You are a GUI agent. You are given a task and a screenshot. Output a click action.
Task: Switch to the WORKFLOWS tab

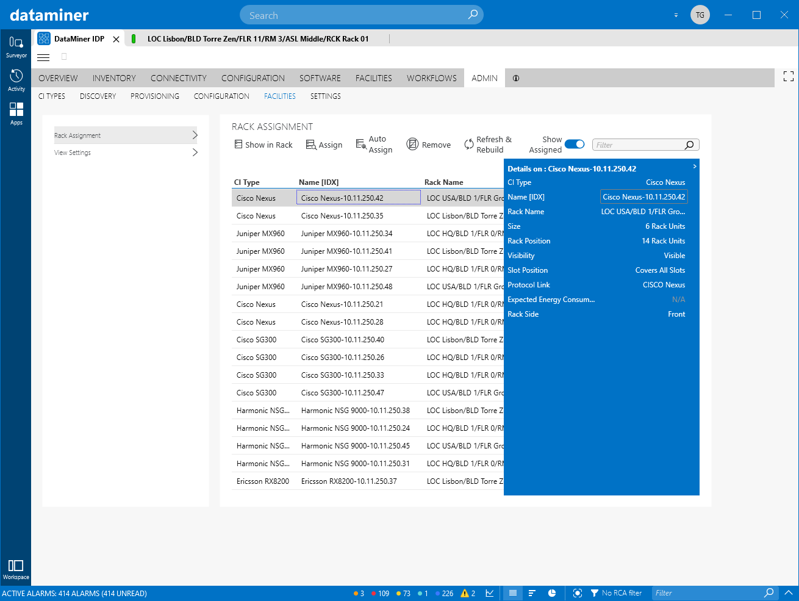(432, 78)
